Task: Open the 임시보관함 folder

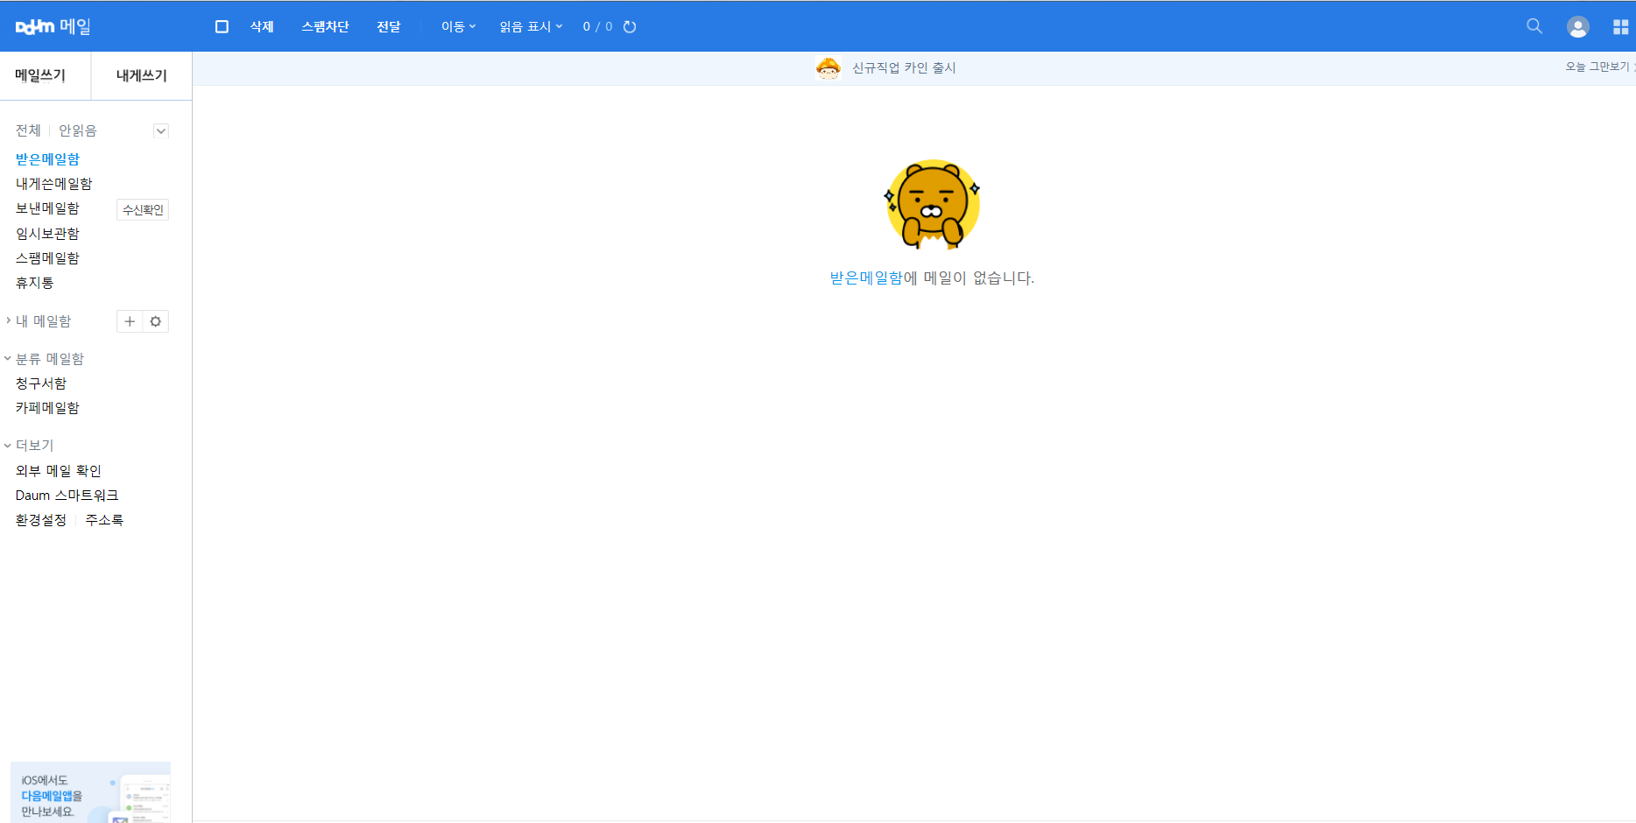Action: [47, 234]
